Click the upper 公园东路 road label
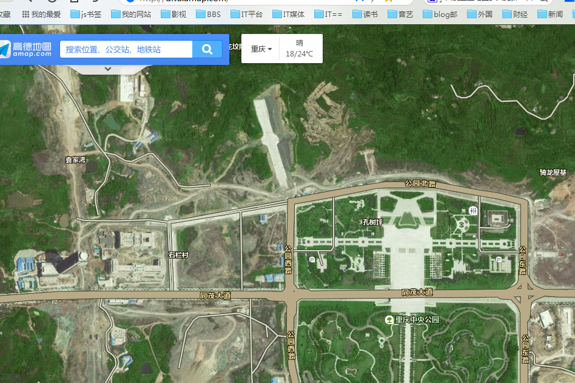575x383 pixels. [x=523, y=260]
